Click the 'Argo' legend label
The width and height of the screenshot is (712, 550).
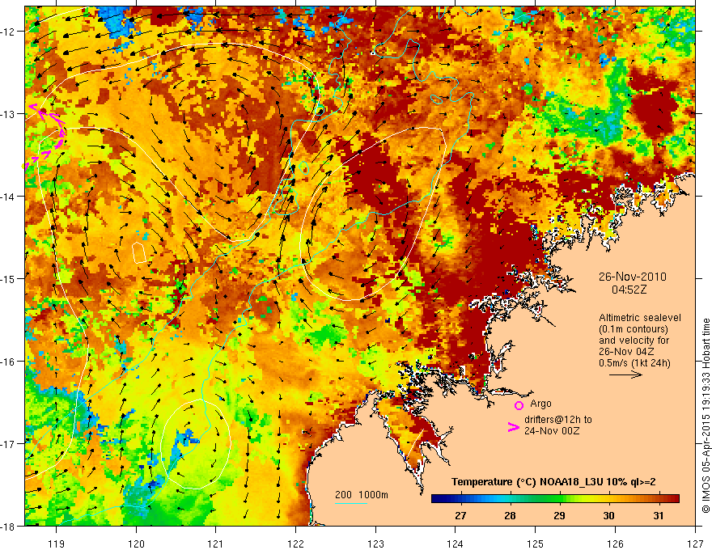click(x=540, y=404)
